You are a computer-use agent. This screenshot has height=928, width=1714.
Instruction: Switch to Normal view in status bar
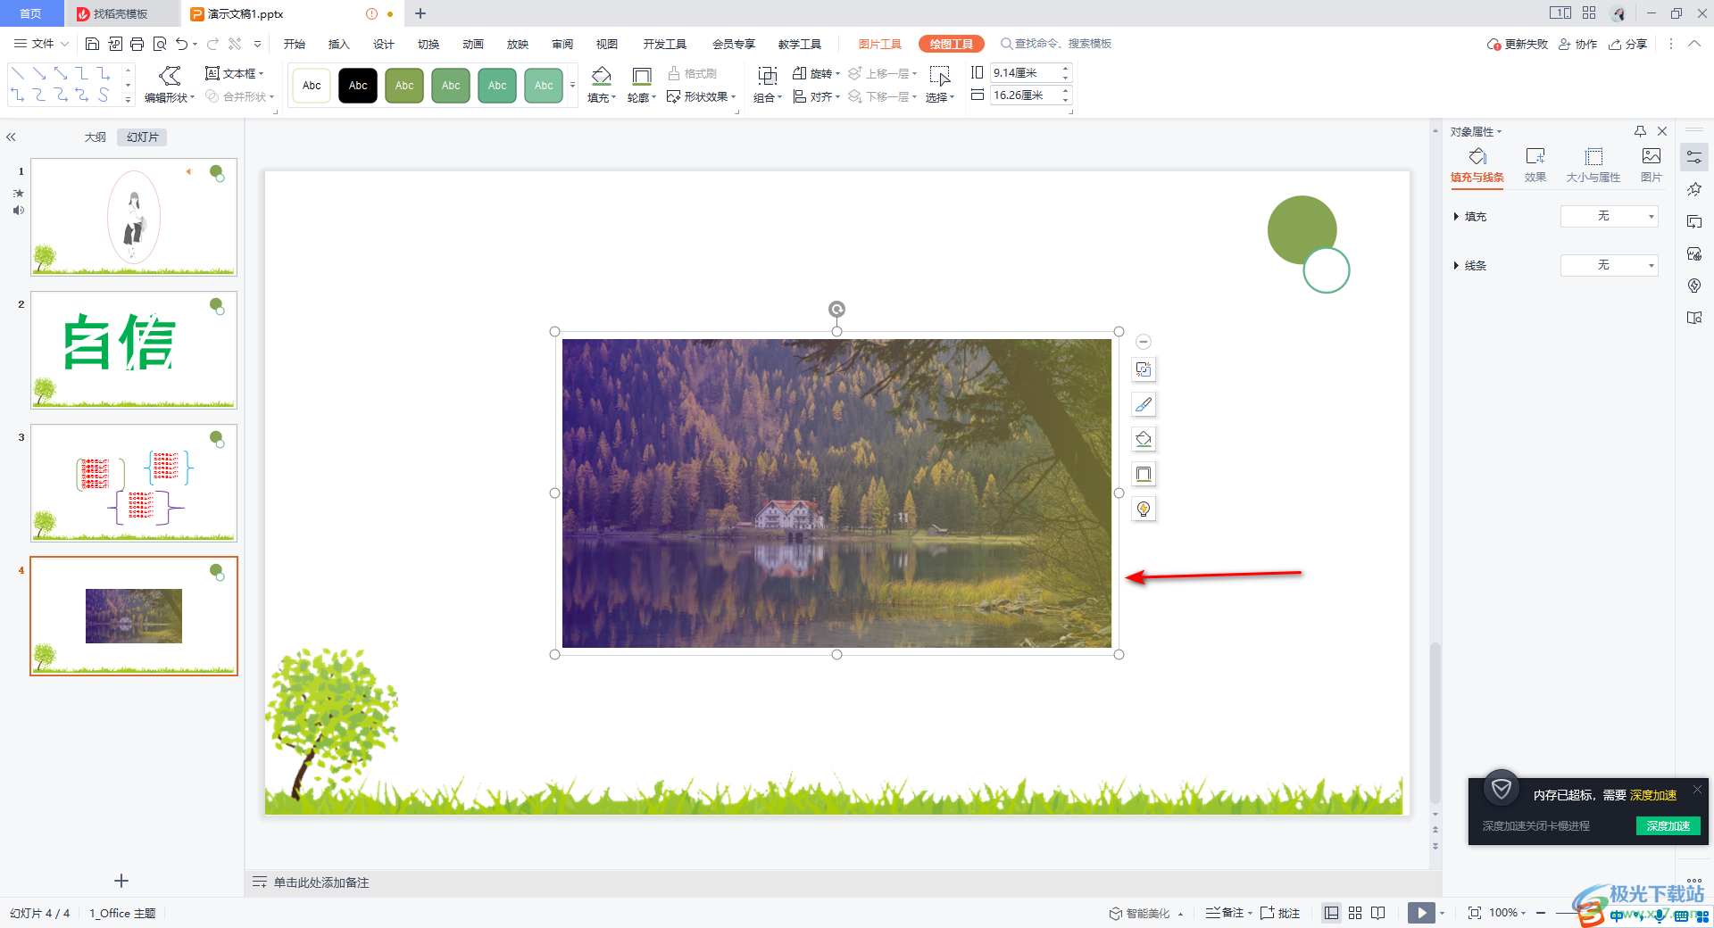pyautogui.click(x=1332, y=913)
